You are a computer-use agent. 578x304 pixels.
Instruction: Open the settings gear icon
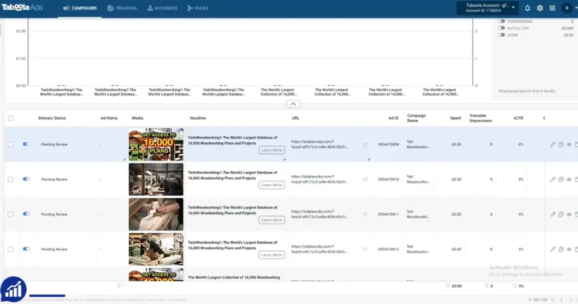click(x=540, y=8)
